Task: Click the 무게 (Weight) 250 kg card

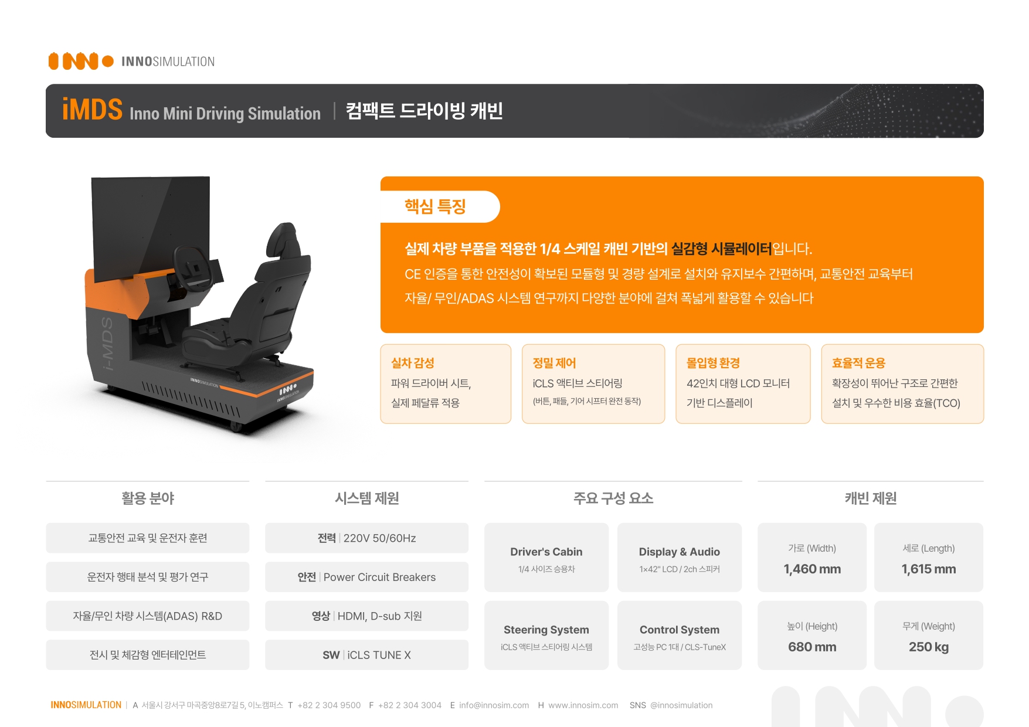Action: (929, 636)
